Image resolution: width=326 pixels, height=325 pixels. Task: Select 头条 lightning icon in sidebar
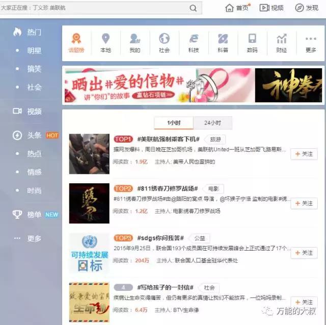(x=17, y=136)
